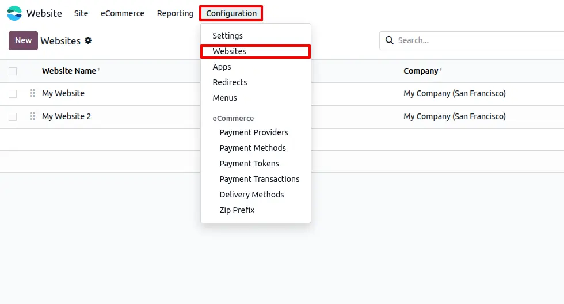Check the My Website 2 row checkbox
Screen dimensions: 564x304
[13, 117]
